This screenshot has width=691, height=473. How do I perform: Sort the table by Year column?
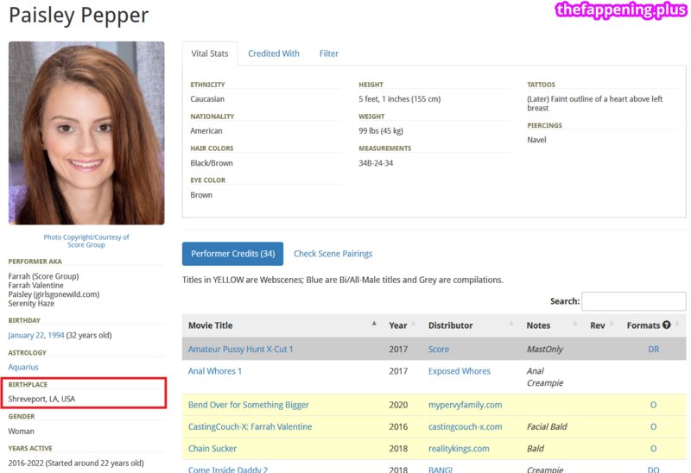click(x=403, y=325)
